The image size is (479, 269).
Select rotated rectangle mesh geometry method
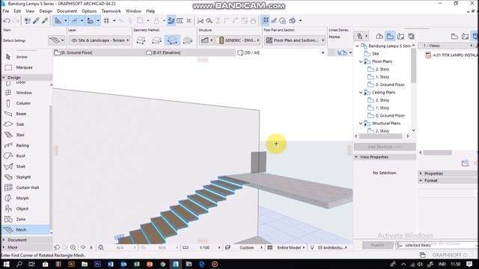pos(172,40)
